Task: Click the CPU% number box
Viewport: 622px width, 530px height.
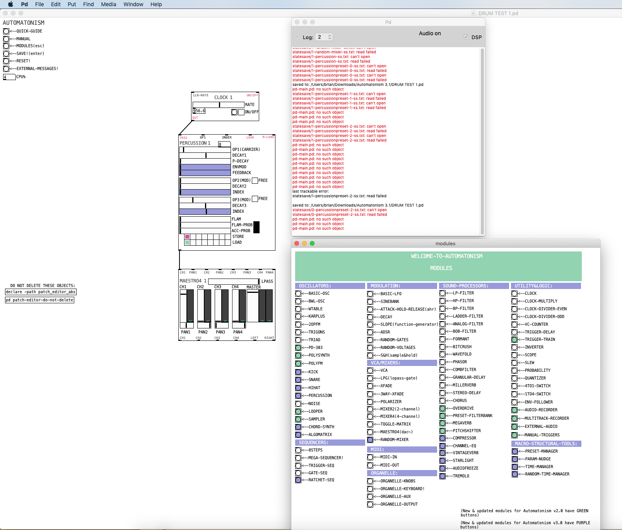Action: (x=9, y=77)
